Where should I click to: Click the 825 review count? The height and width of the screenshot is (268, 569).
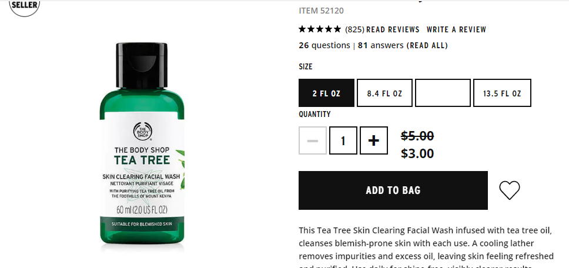coord(354,29)
